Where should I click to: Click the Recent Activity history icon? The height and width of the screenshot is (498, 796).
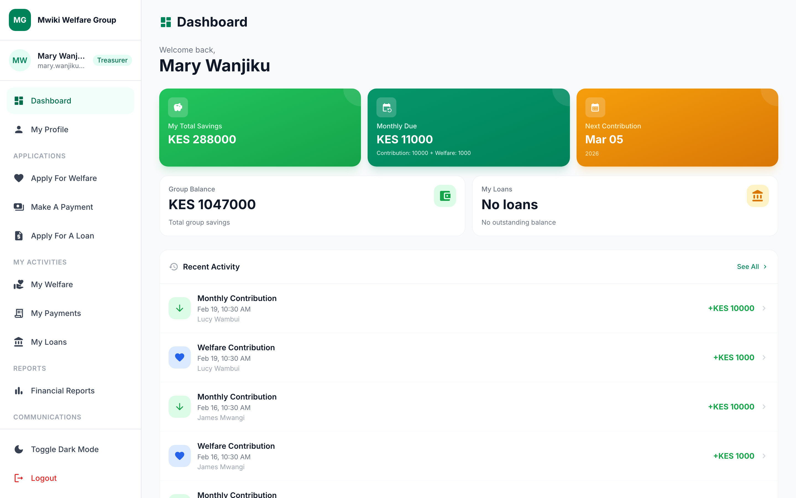click(x=173, y=267)
